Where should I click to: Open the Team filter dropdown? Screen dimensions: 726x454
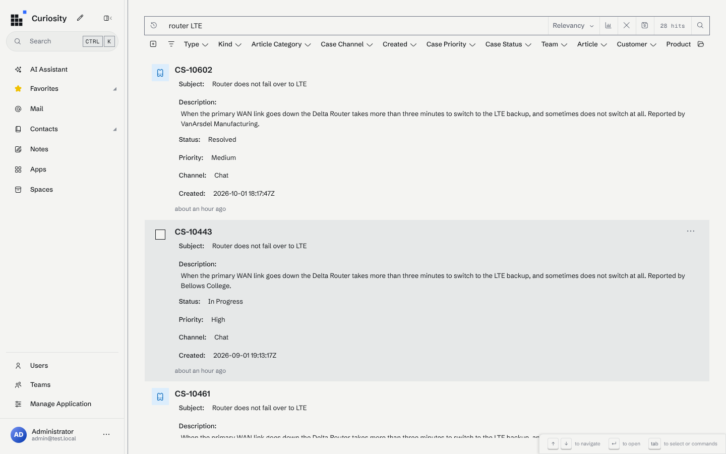555,44
